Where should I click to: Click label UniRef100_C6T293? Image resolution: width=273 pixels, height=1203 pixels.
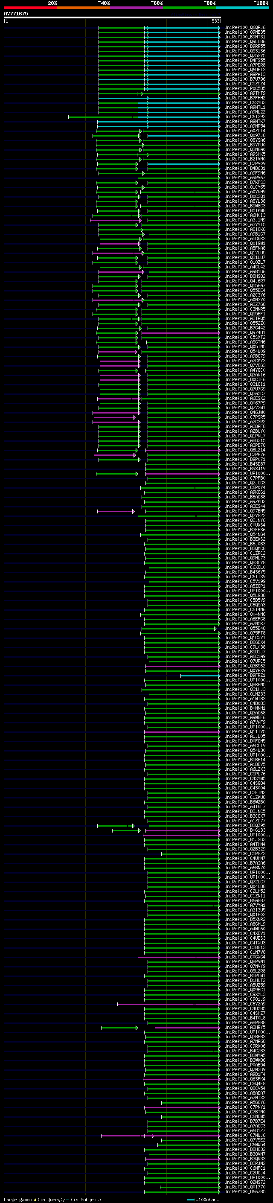[245, 117]
